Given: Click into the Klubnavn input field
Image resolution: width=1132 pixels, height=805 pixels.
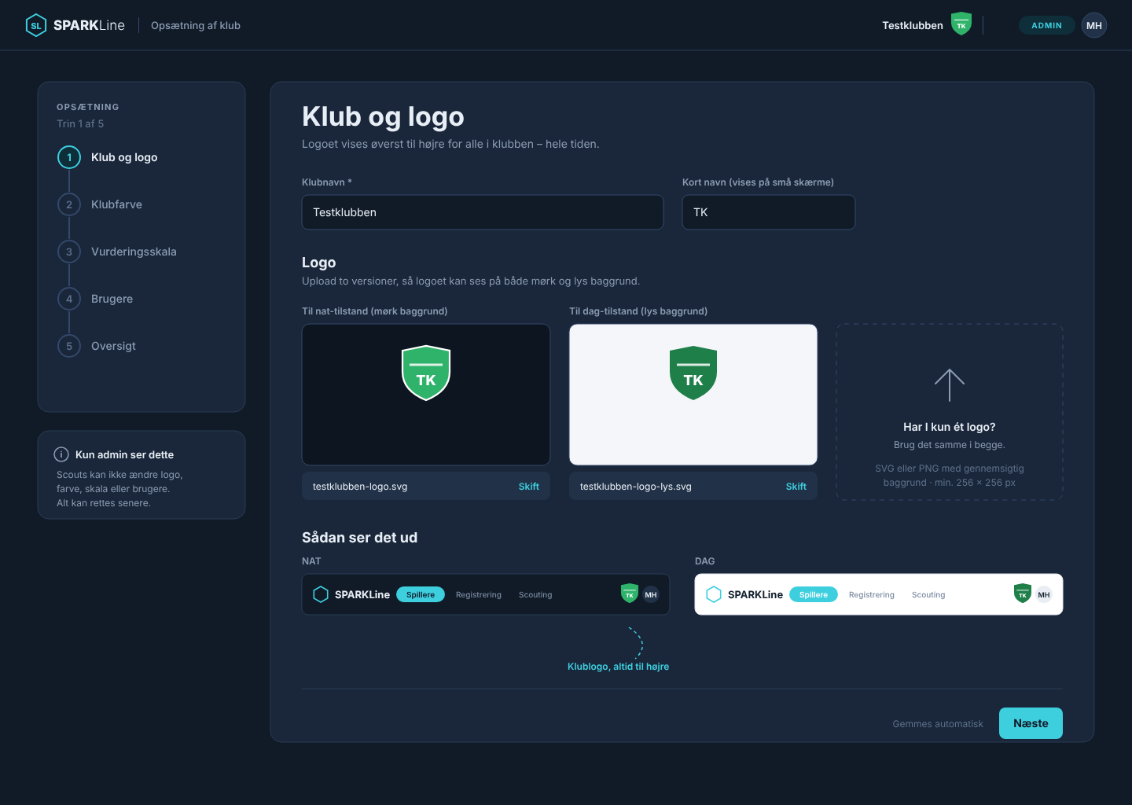Looking at the screenshot, I should click(x=483, y=212).
